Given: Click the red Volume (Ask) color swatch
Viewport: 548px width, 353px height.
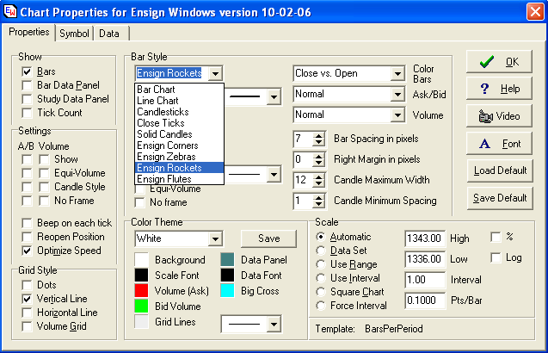Looking at the screenshot, I should tap(143, 291).
